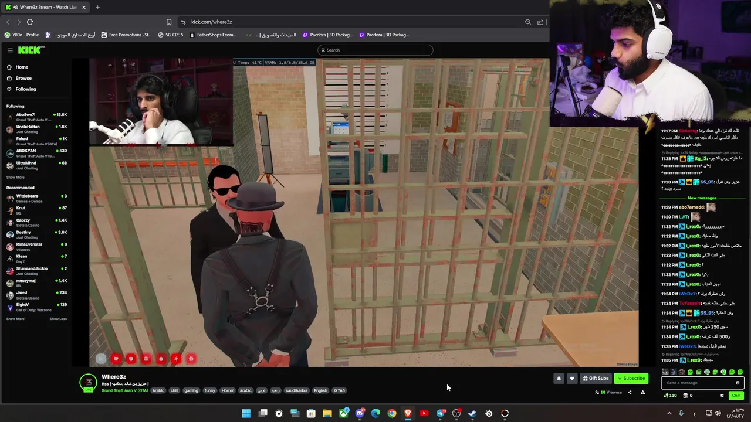Open AbuSwe7l channel in Following list
Viewport: 751px width, 422px height.
coord(36,117)
